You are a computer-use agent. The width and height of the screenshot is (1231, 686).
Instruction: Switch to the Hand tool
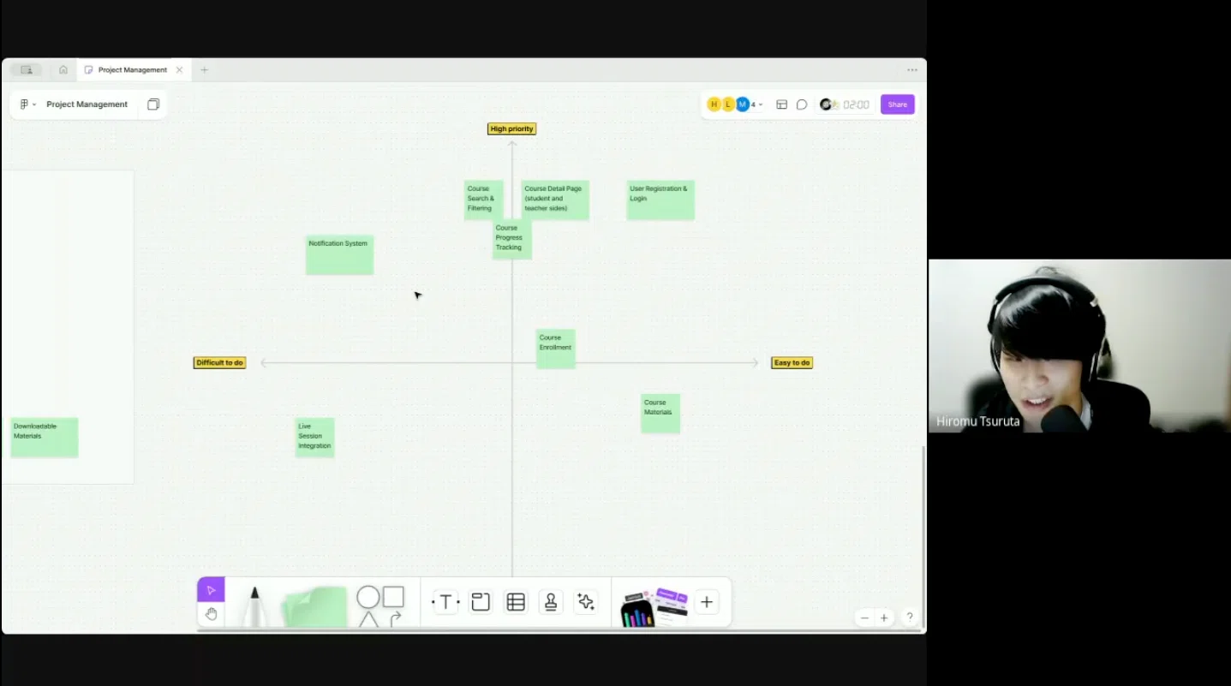211,614
